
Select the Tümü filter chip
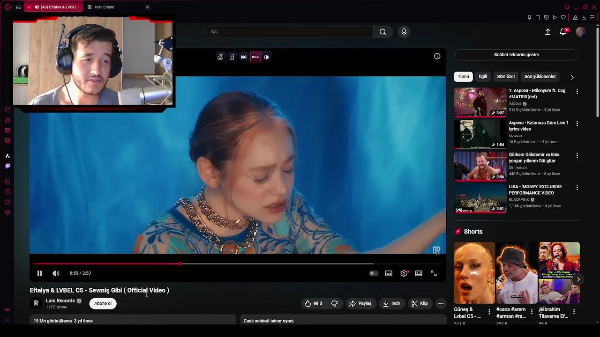[463, 77]
